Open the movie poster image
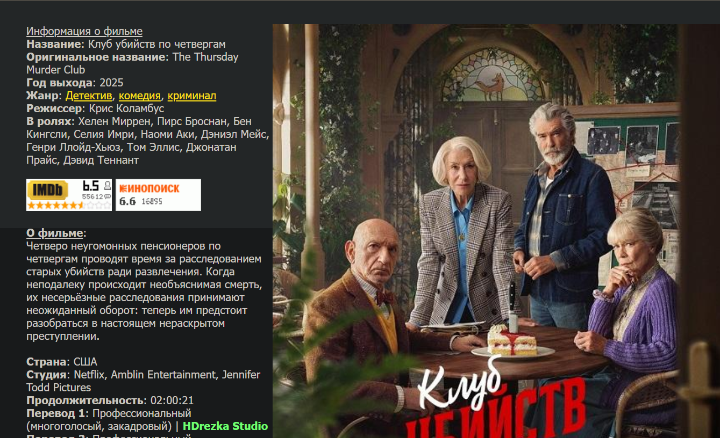 point(496,231)
